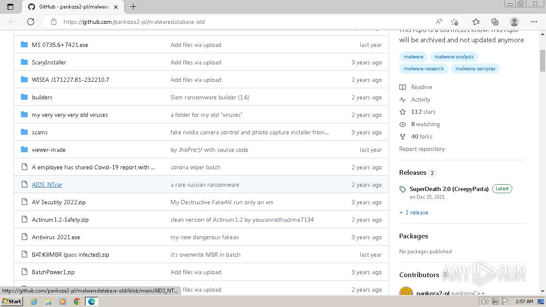Click file icon beside Antivirus 2021.exe
Screen dimensions: 546x307
point(24,237)
